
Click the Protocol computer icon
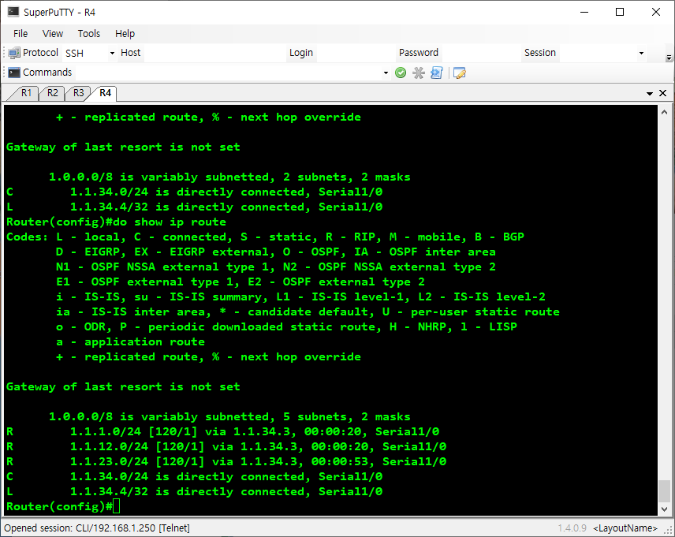(14, 53)
